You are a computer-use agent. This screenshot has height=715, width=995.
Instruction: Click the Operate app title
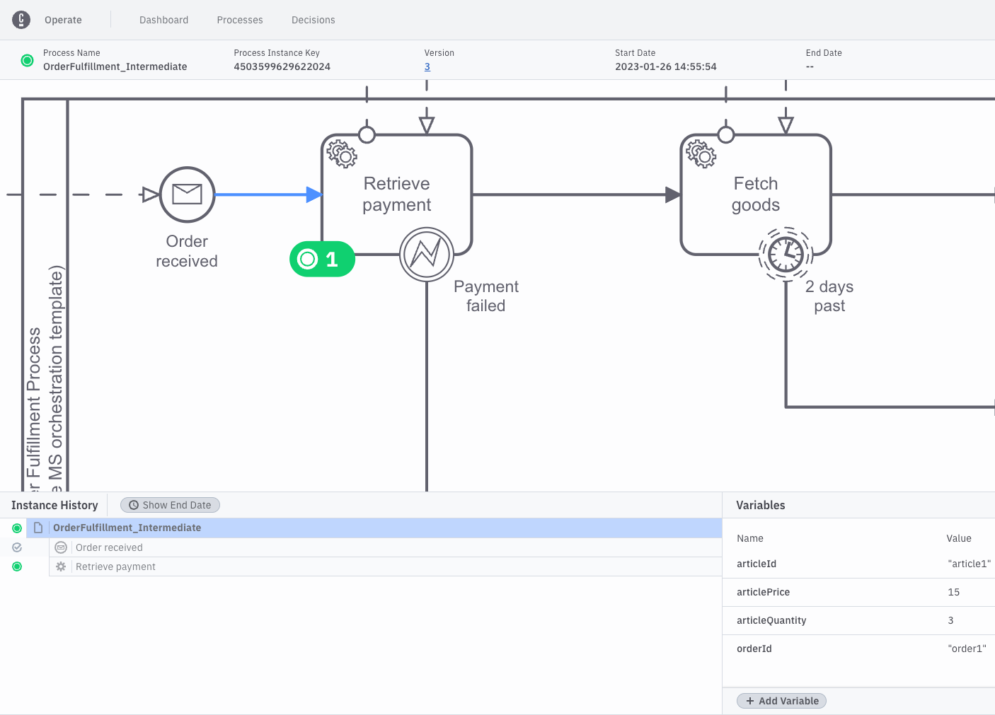(63, 20)
